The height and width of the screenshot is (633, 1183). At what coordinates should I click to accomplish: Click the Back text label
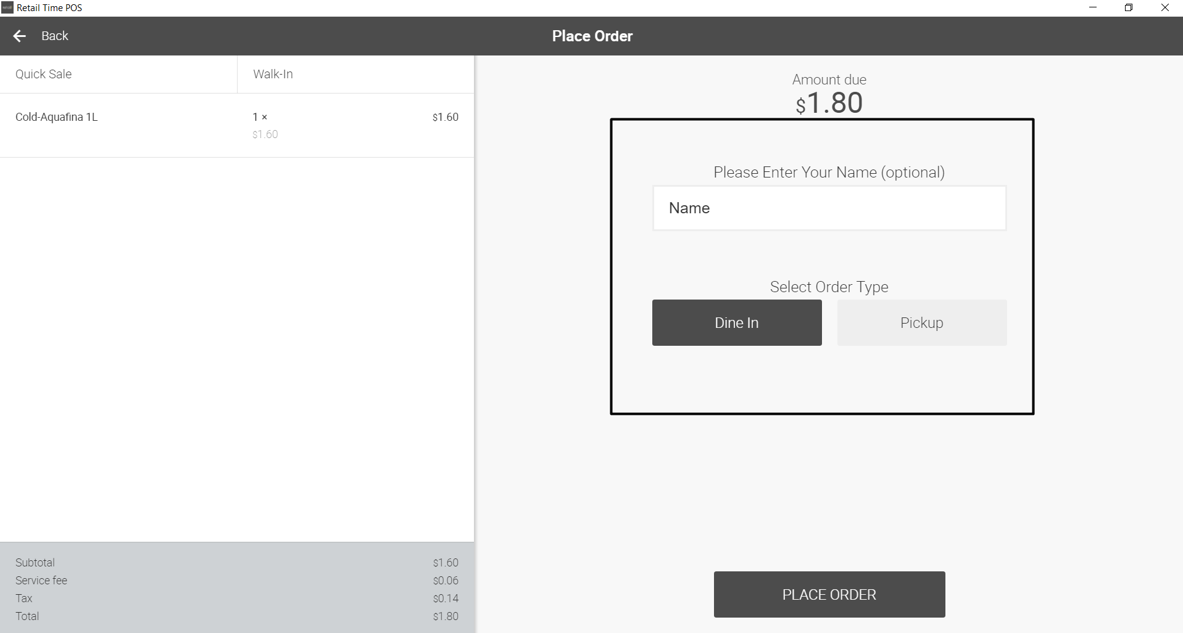pos(55,36)
